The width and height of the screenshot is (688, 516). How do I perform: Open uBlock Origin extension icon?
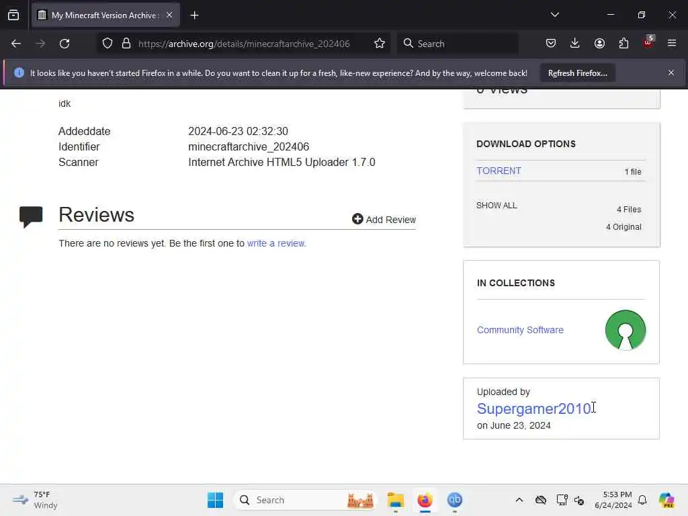[x=648, y=42]
